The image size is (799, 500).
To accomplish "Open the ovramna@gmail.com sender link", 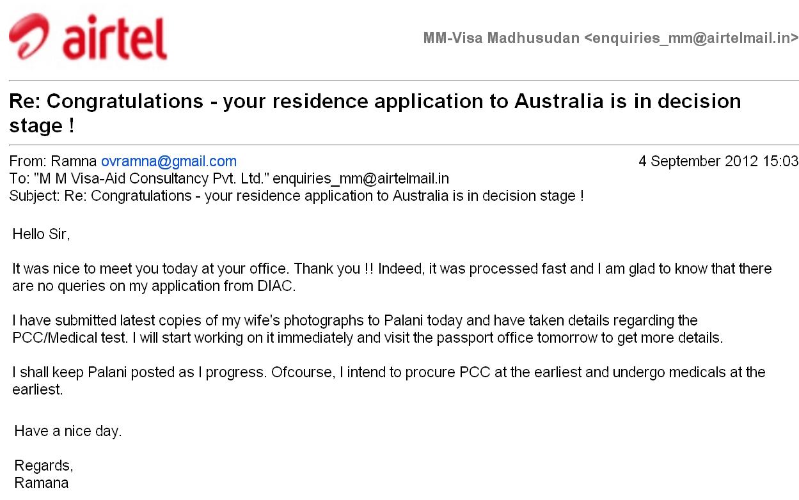I will tap(169, 161).
